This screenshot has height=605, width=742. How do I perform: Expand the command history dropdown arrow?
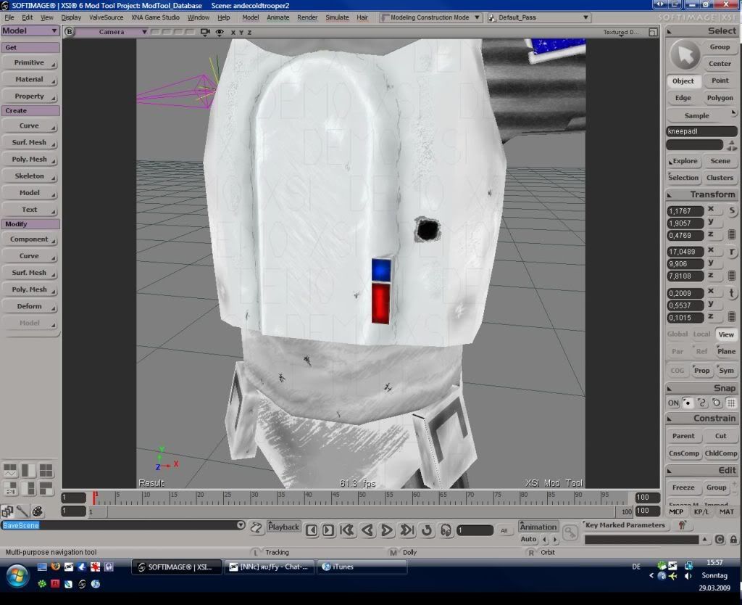coord(241,525)
